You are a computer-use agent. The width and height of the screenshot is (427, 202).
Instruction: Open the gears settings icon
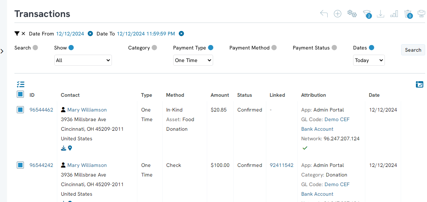352,14
